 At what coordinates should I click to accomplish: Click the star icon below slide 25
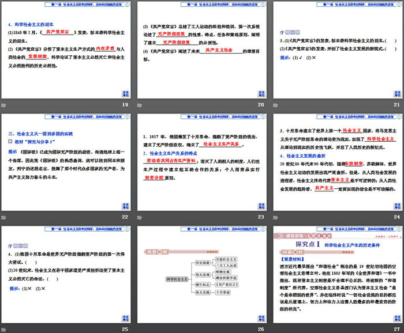[x=3, y=328]
